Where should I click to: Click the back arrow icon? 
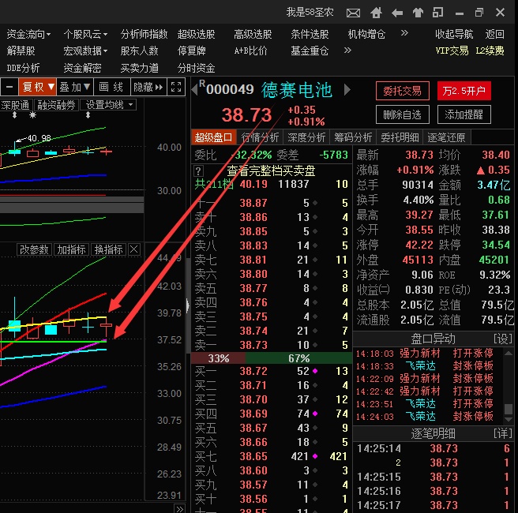point(397,13)
